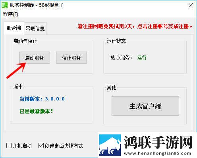Click the 生成客户端 button
The height and width of the screenshot is (158, 197).
pos(145,106)
